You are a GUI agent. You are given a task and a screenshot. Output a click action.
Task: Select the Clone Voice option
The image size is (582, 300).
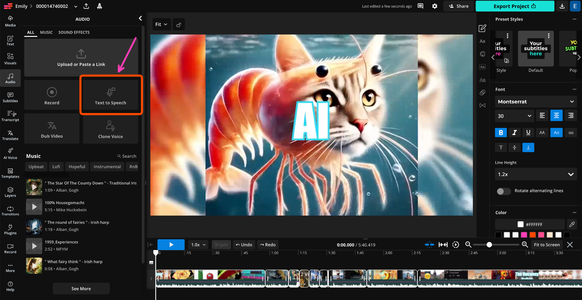(111, 129)
